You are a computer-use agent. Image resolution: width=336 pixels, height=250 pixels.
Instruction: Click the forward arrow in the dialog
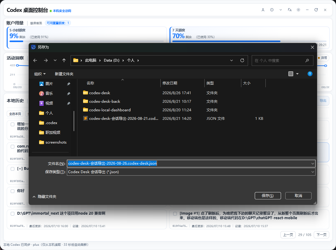click(x=46, y=61)
